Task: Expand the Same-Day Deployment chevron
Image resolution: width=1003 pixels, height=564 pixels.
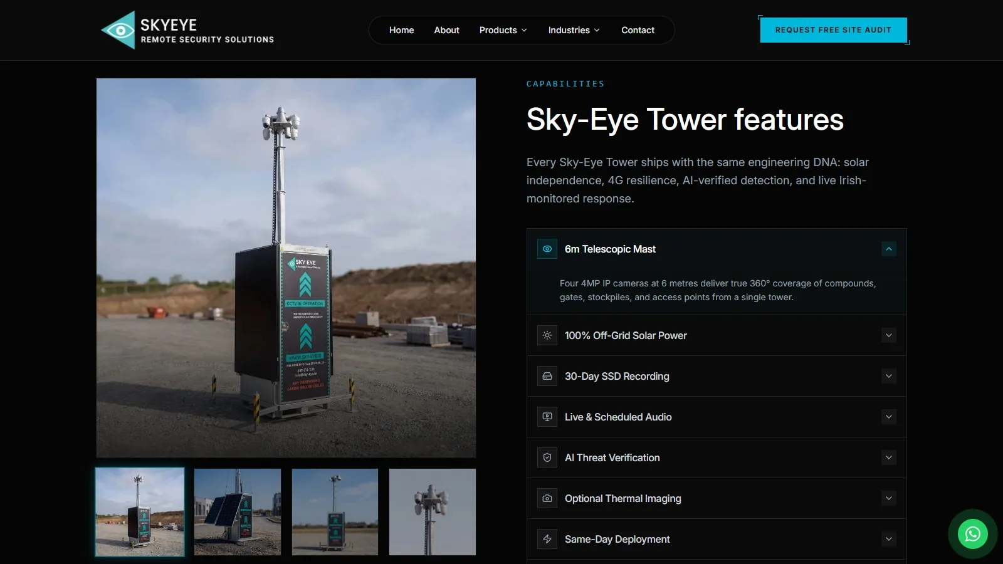Action: 888,539
